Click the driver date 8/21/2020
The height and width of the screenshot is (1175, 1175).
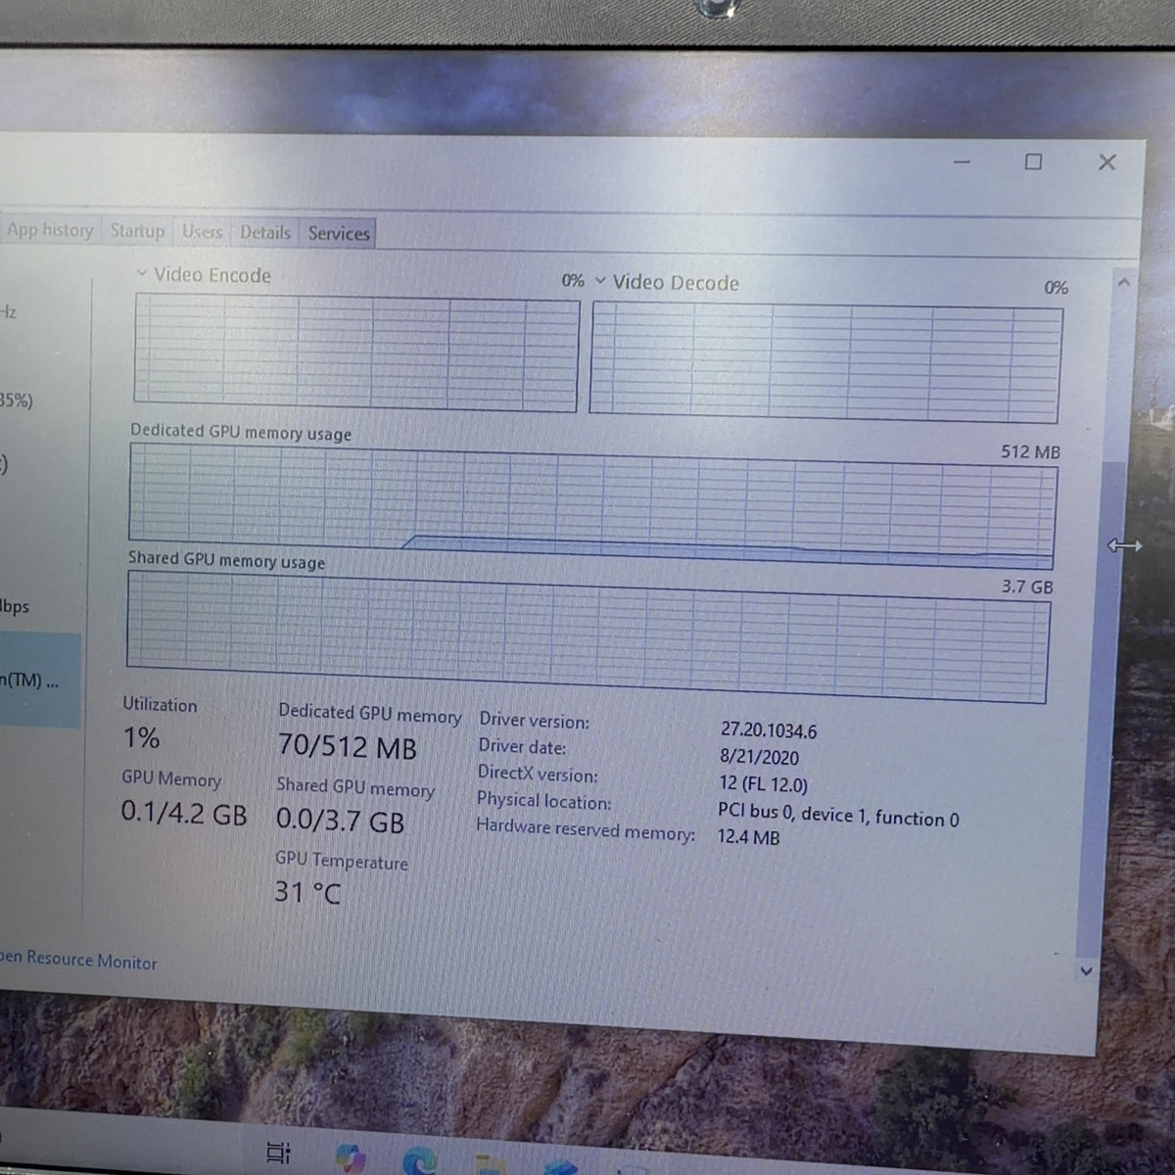pyautogui.click(x=759, y=757)
